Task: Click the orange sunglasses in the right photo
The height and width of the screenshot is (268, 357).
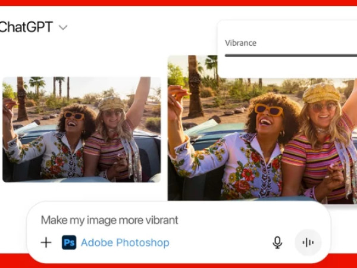Action: [x=268, y=110]
